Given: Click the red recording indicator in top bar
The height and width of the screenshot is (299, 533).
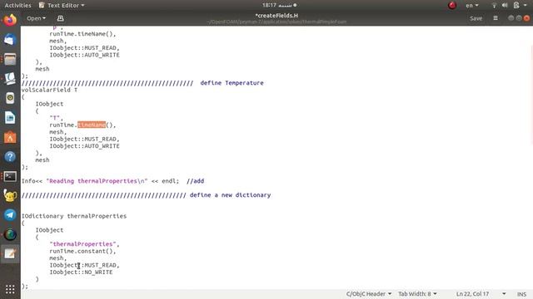Looking at the screenshot, I should point(451,5).
